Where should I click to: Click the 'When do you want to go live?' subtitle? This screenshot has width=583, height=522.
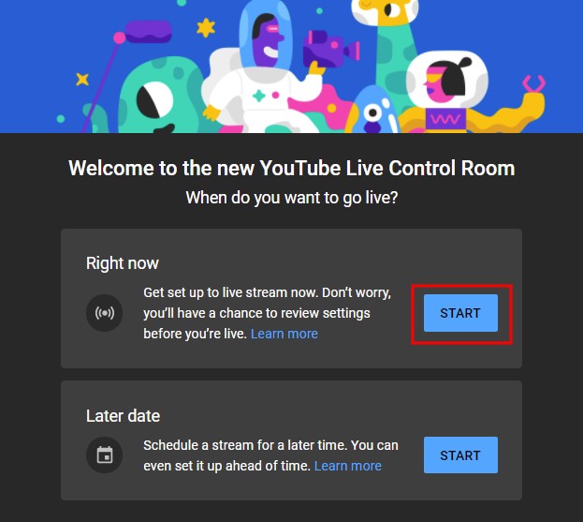292,198
